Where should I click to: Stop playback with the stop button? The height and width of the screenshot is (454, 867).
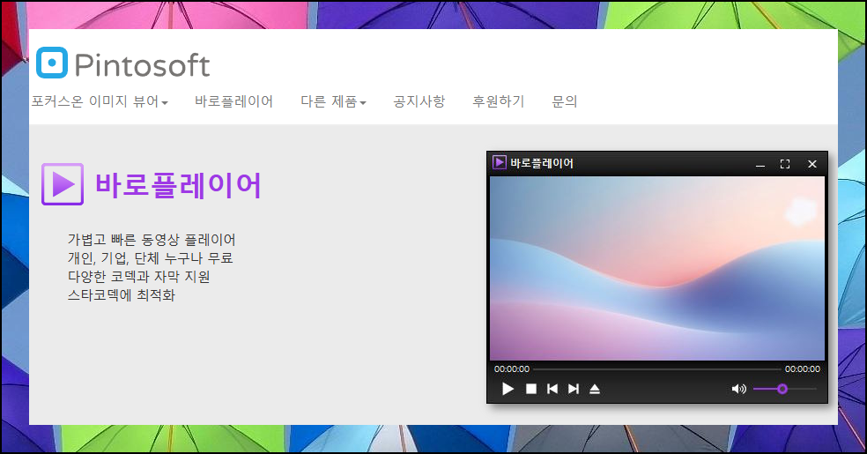tap(530, 390)
